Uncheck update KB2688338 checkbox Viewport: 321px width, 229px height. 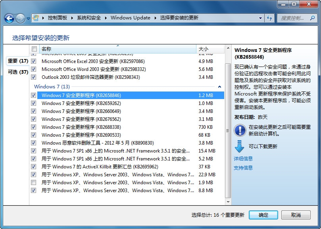click(34, 127)
